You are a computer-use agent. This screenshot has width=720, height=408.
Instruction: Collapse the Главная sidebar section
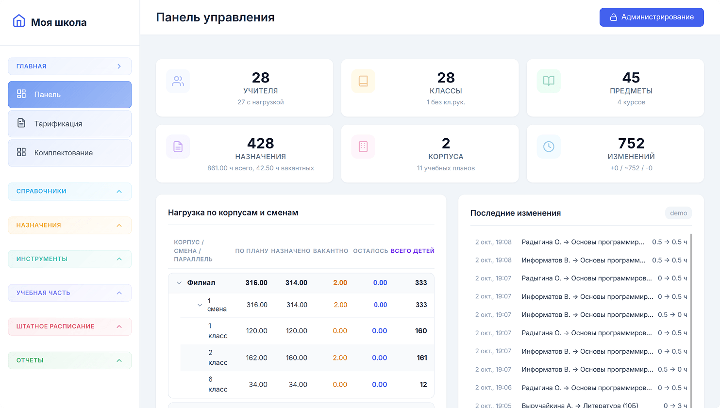(70, 66)
